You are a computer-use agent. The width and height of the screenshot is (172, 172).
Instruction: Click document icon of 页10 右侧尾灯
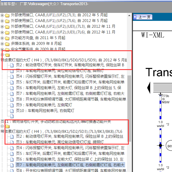tap(12, 111)
